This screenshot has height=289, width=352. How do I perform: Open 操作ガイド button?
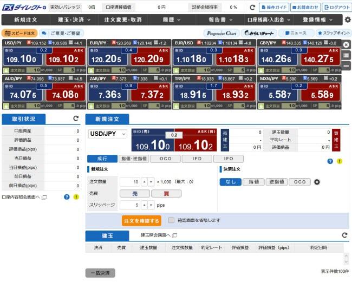(274, 8)
